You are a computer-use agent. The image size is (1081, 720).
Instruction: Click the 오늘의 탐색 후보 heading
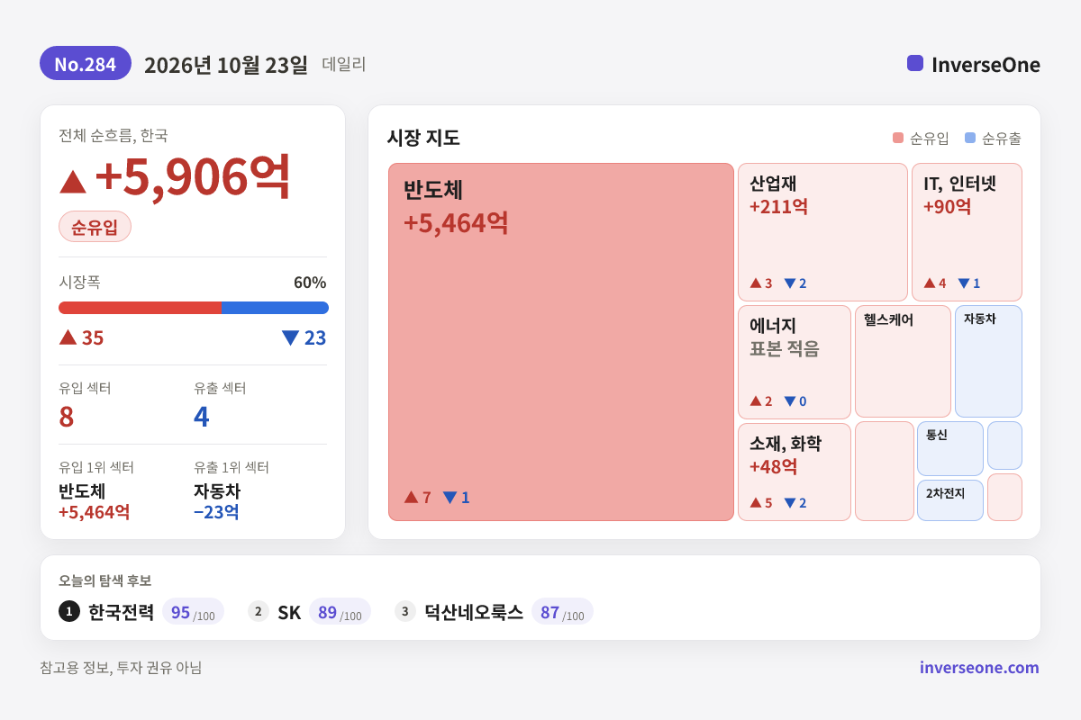pos(105,580)
